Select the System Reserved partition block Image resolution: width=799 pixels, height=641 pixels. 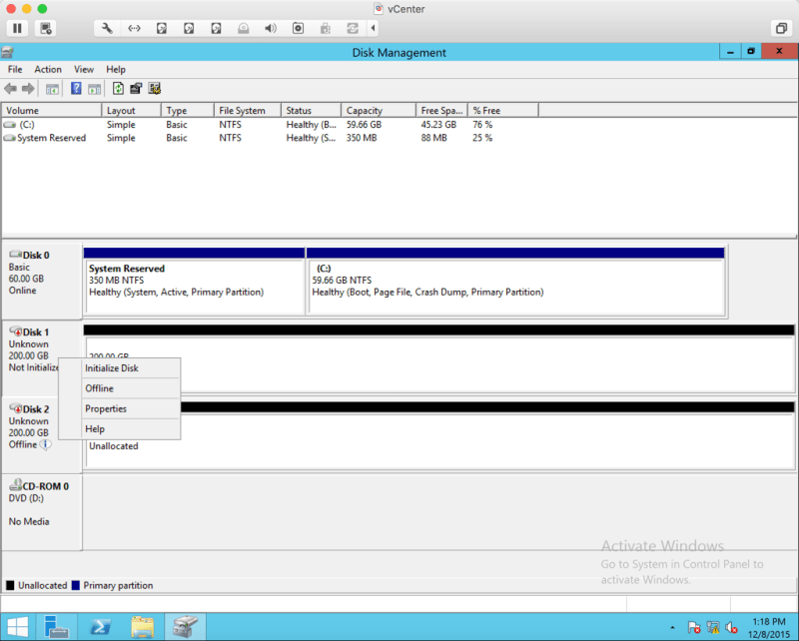tap(194, 285)
